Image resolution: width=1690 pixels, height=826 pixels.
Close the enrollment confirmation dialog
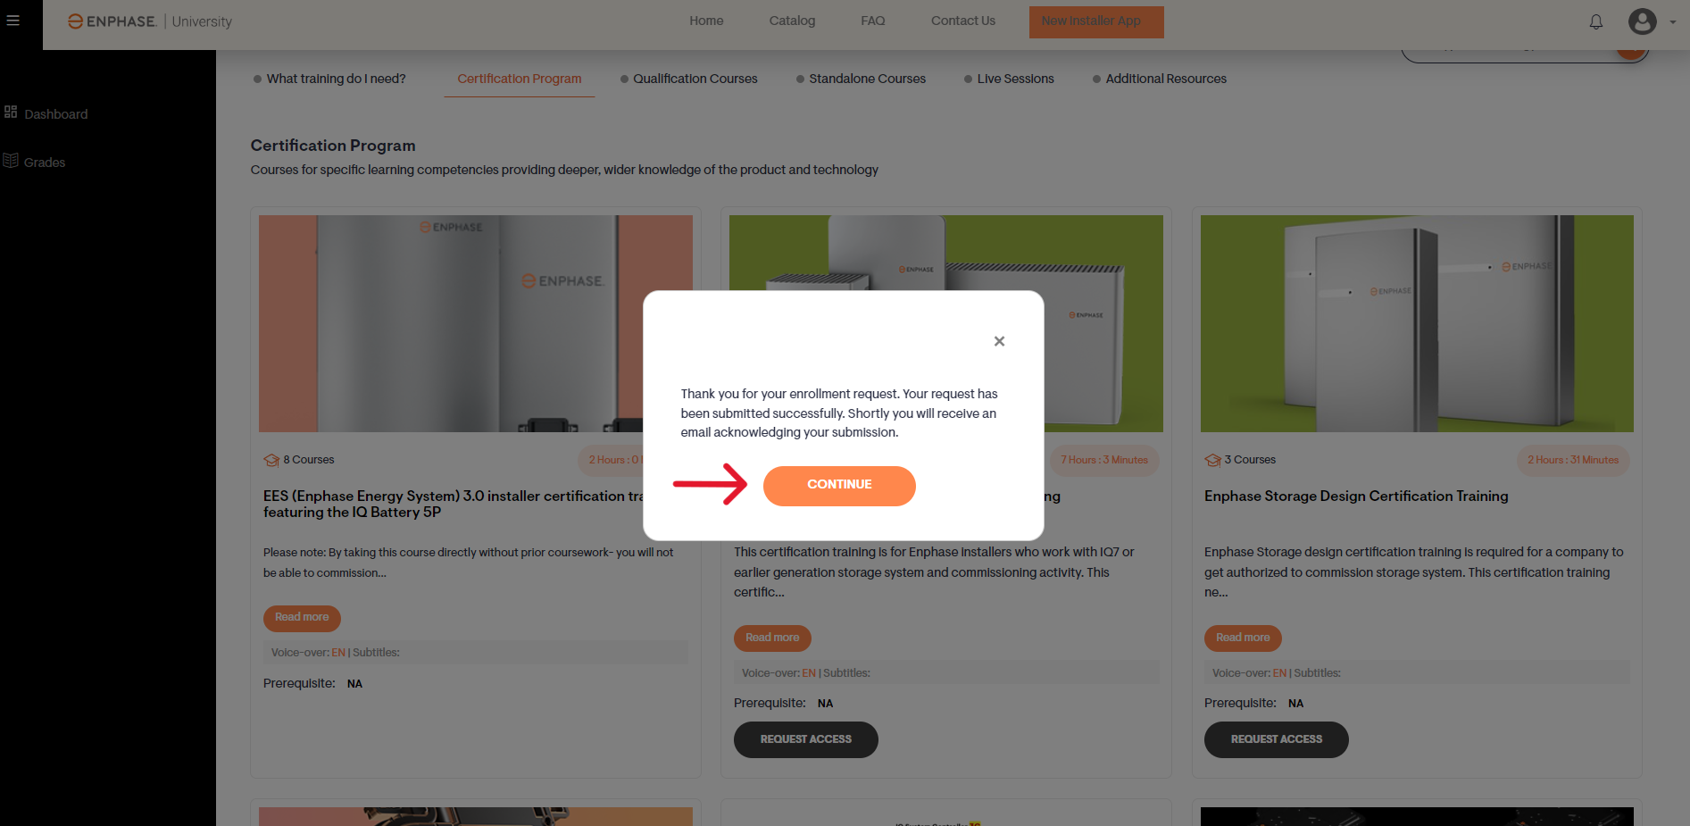pos(999,341)
